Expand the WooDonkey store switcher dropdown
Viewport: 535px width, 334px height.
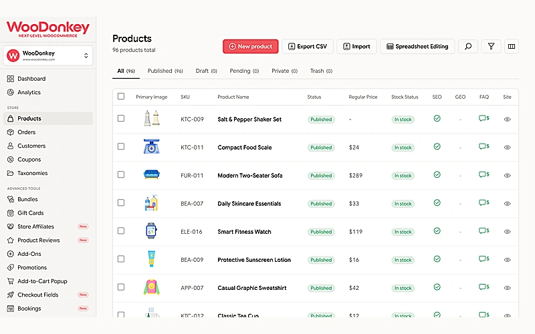(47, 55)
